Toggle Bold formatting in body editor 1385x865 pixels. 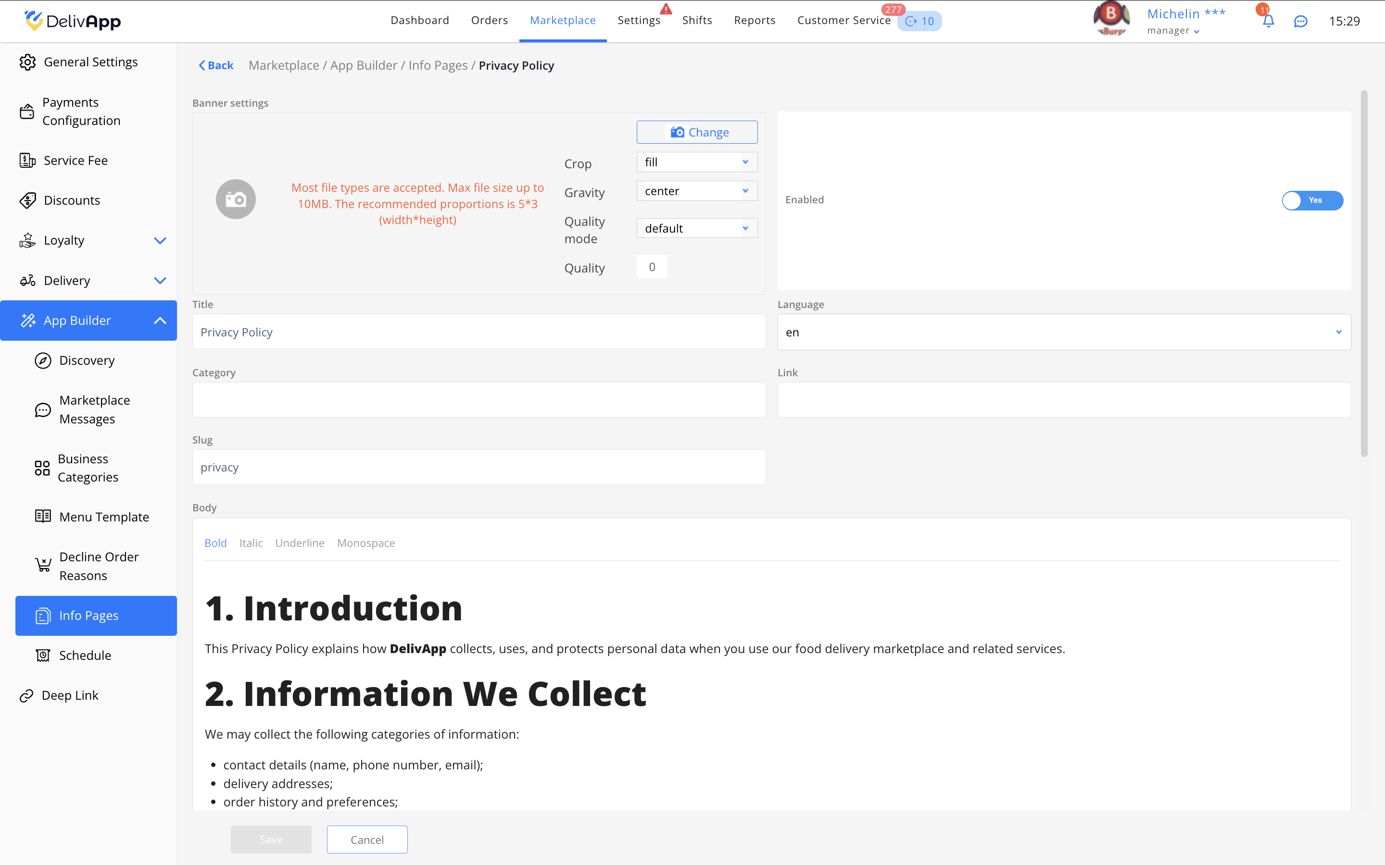(215, 543)
